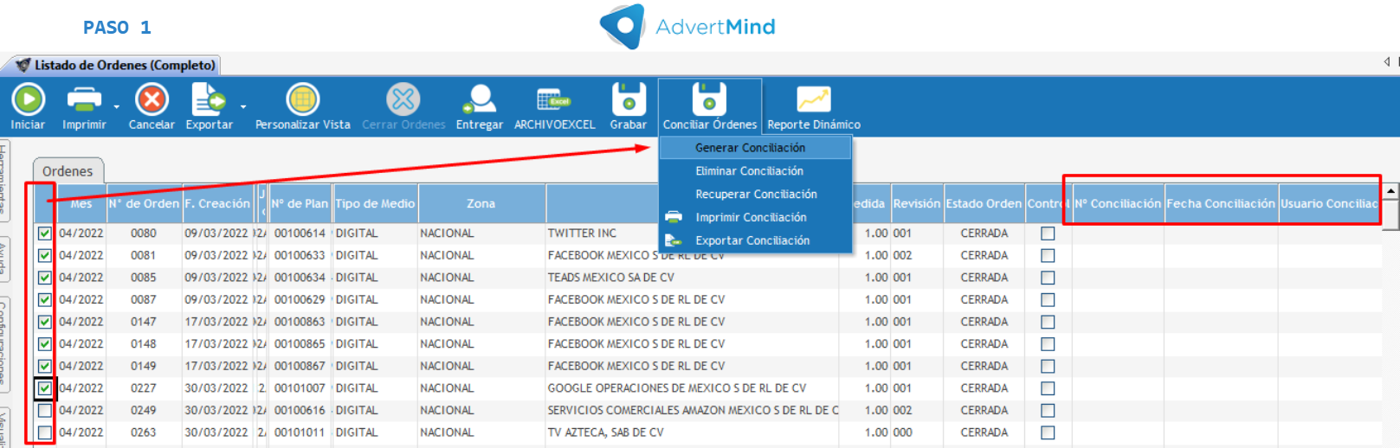
Task: Click the ARCHIVOEXCEL spreadsheet icon
Action: click(554, 99)
